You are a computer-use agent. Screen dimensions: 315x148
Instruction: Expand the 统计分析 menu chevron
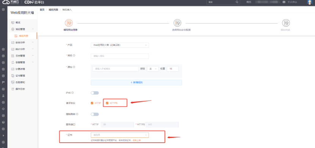tap(33, 49)
